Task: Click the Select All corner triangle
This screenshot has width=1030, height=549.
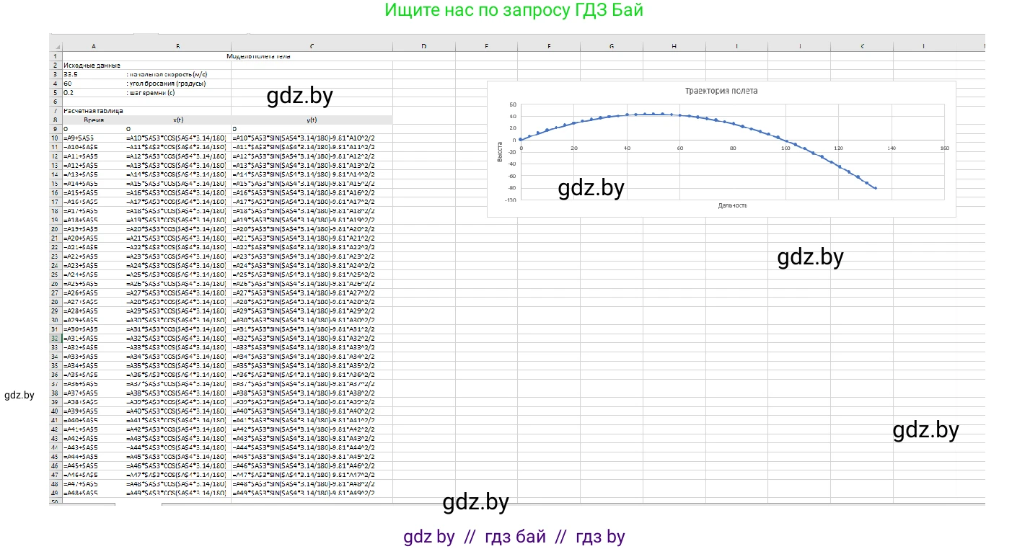Action: (x=56, y=46)
